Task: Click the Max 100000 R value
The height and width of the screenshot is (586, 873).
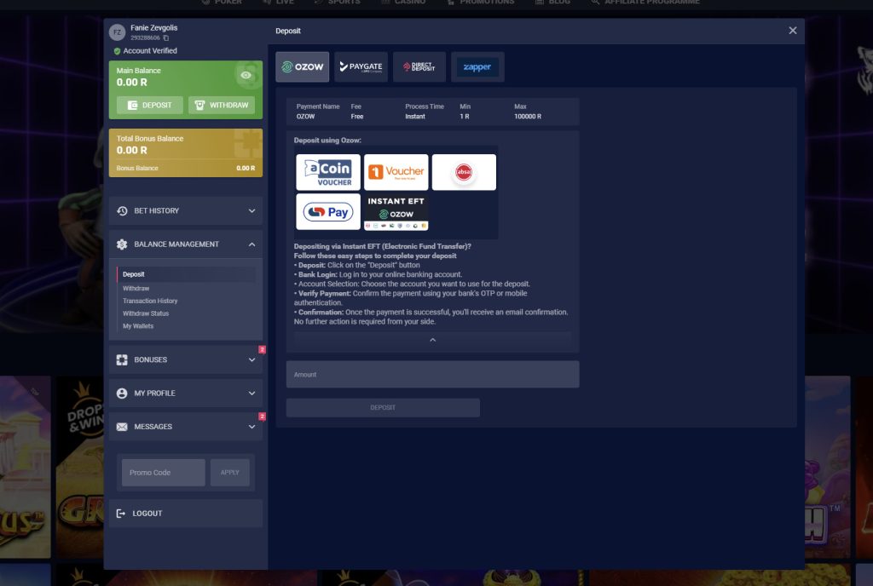Action: pos(528,116)
